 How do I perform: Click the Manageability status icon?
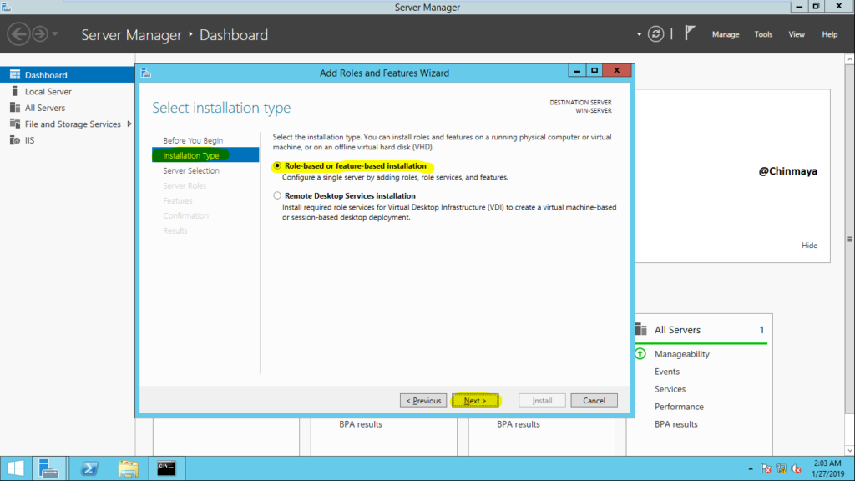(x=640, y=354)
